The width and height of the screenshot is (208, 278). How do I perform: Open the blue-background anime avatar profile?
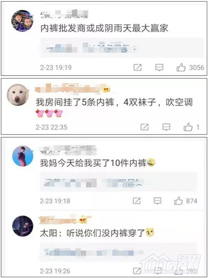(23, 156)
